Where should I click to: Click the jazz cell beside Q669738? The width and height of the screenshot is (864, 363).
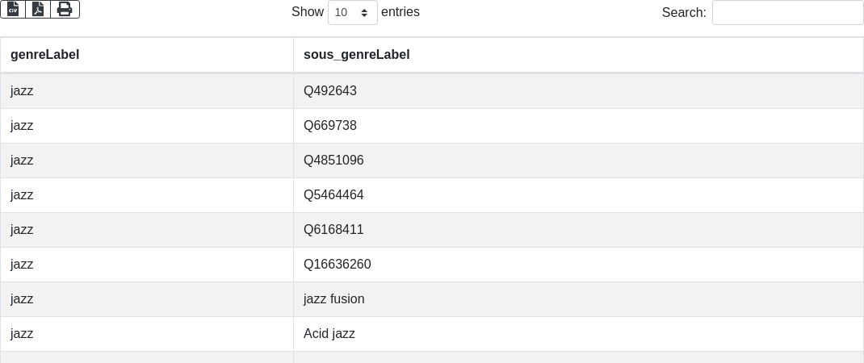click(x=22, y=126)
